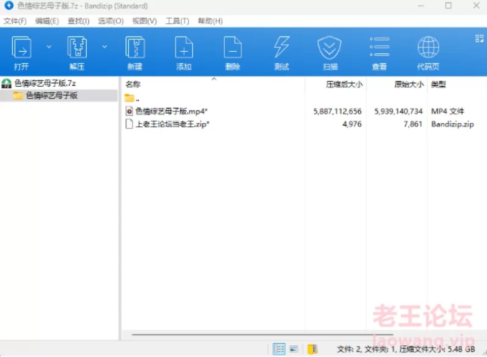Click the 扫描 (Scan) shield icon
487x357 pixels.
[x=330, y=48]
